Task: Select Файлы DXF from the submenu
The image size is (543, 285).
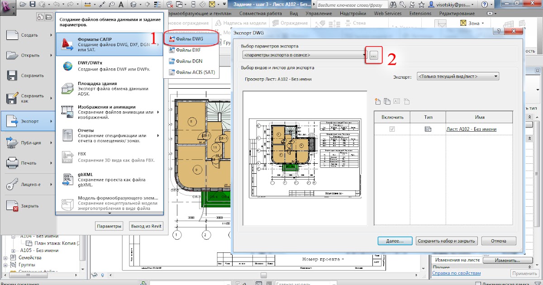Action: coord(188,50)
